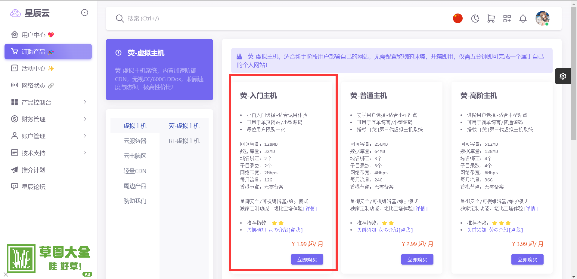The width and height of the screenshot is (577, 279).
Task: Toggle dark mode with moon icon
Action: 475,19
